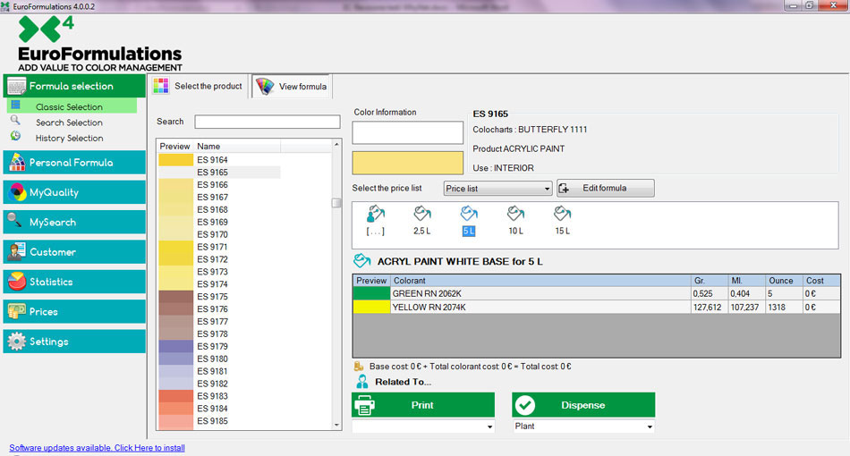
Task: Click the Prices money icon
Action: (x=17, y=311)
